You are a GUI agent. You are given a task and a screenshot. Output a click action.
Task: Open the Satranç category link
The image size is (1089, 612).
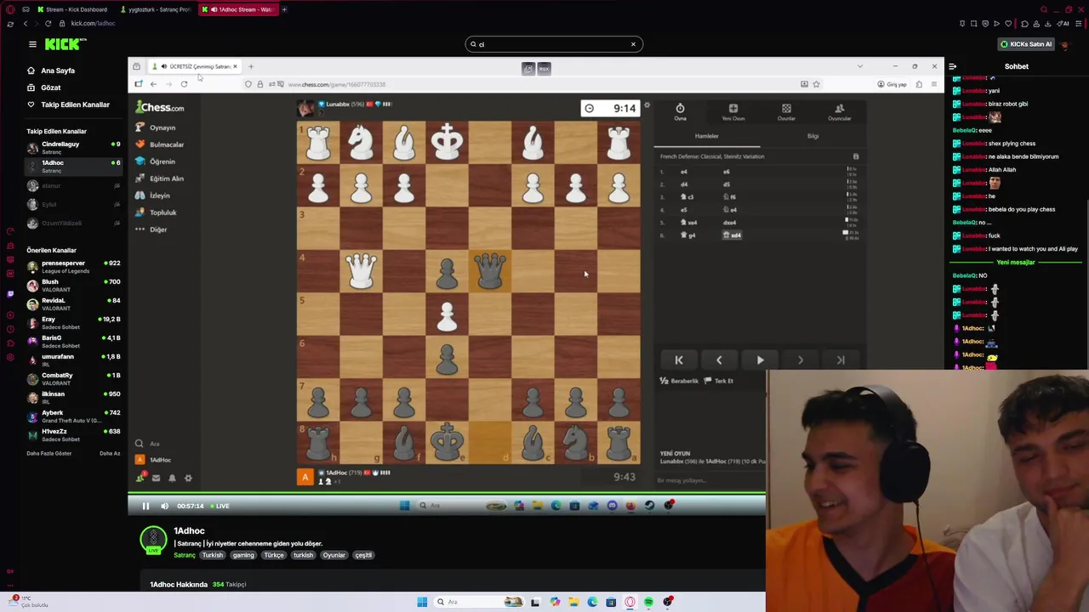pyautogui.click(x=185, y=555)
